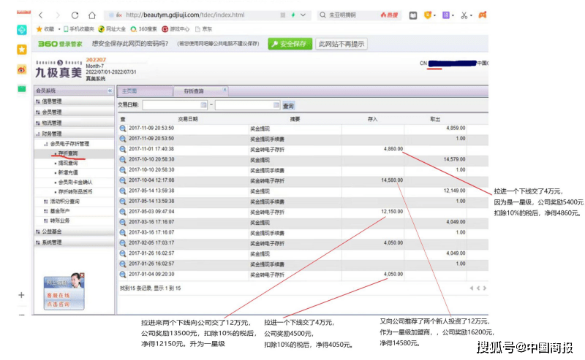Click the 查询 search button
Image resolution: width=585 pixels, height=360 pixels.
[288, 105]
